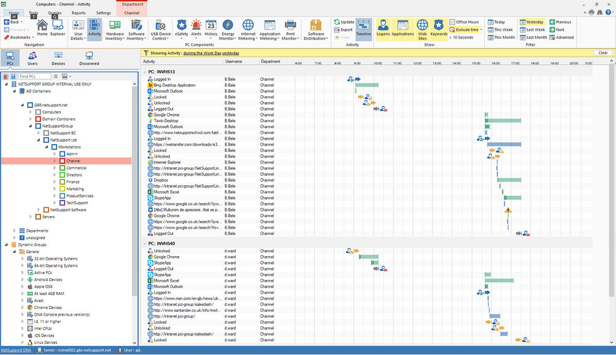This screenshot has height=355, width=616.
Task: Open the User Details component
Action: (78, 30)
